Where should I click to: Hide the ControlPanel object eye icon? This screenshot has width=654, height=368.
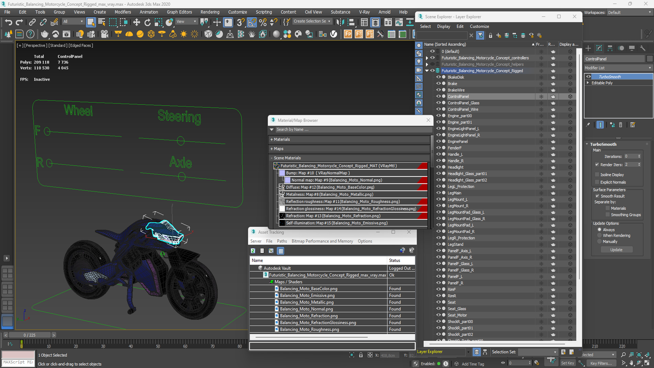click(x=438, y=96)
